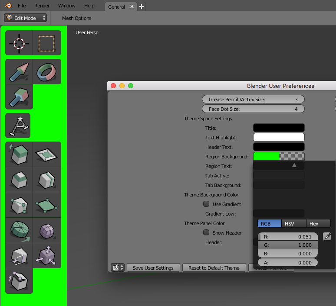Switch color picker to RGB mode
Screen dimensions: 336x306
(x=269, y=223)
